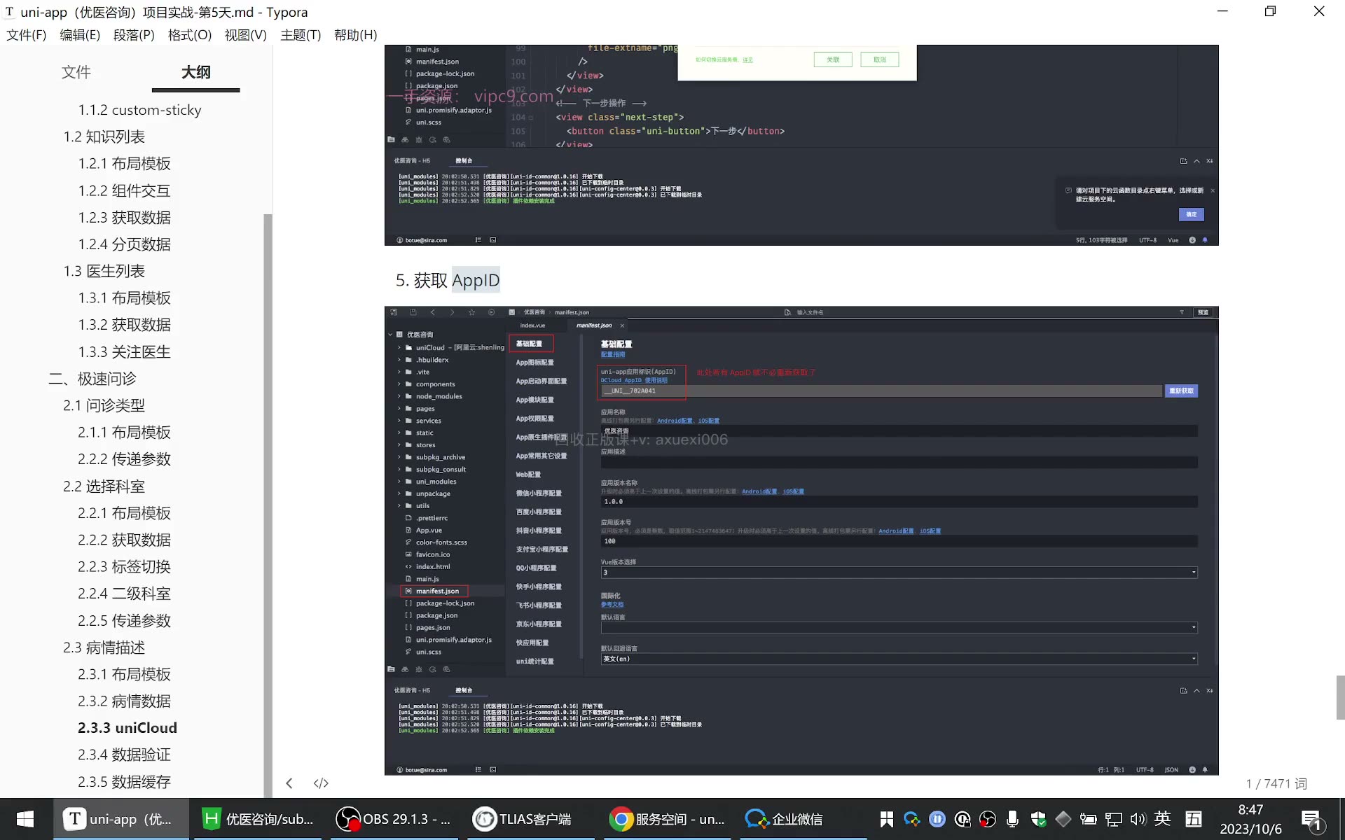This screenshot has height=840, width=1345.
Task: Open the volume tray icon
Action: point(1138,819)
